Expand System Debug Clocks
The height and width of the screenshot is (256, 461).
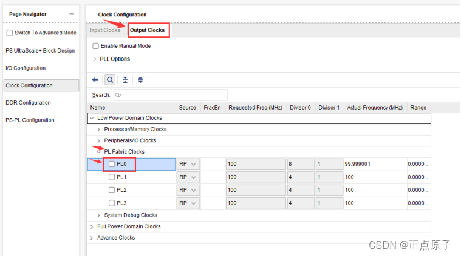click(x=98, y=215)
